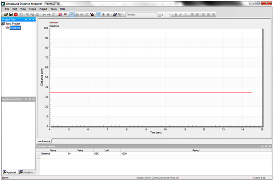Click the greyed Paste toolbar icon

[x=32, y=15]
